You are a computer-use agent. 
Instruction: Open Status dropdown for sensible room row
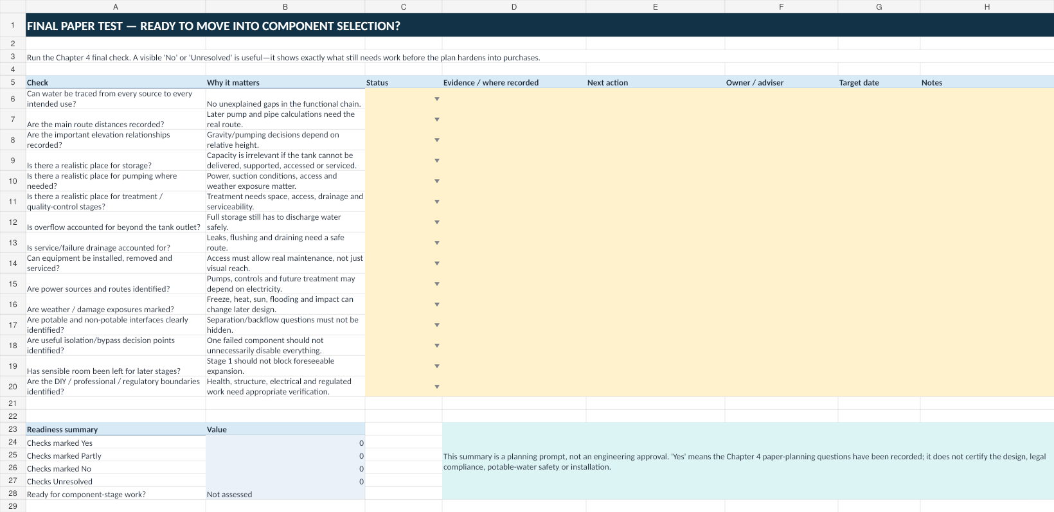tap(437, 366)
